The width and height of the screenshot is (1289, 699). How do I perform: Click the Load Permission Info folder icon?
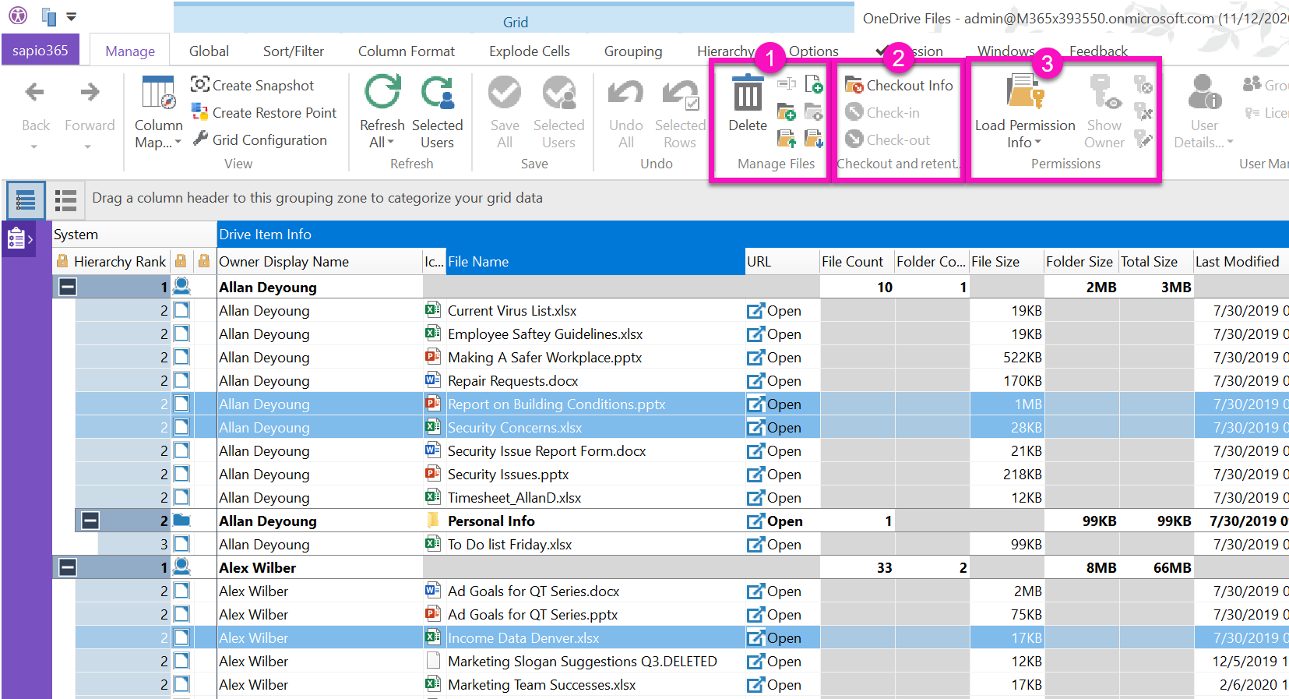tap(1024, 93)
